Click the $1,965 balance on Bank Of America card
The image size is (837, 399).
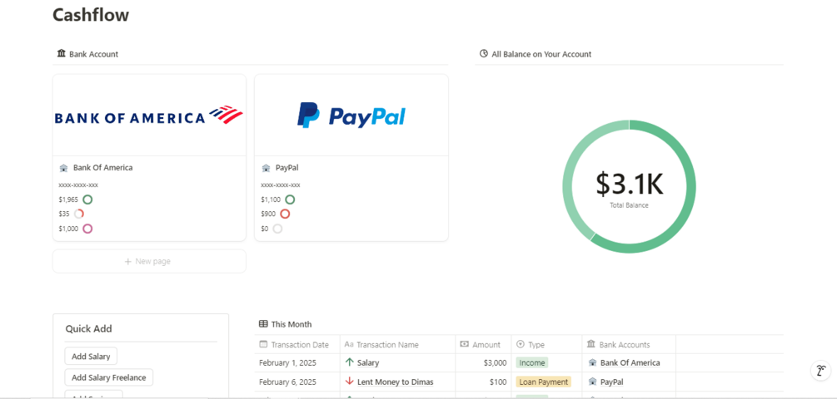(68, 199)
